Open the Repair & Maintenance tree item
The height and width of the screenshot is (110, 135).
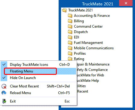pyautogui.click(x=93, y=64)
